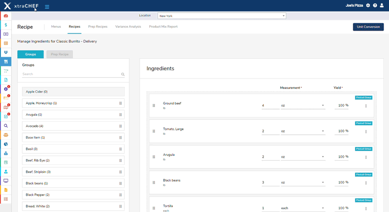The image size is (389, 212).
Task: Select the Apple Cider (0) group
Action: pyautogui.click(x=73, y=92)
